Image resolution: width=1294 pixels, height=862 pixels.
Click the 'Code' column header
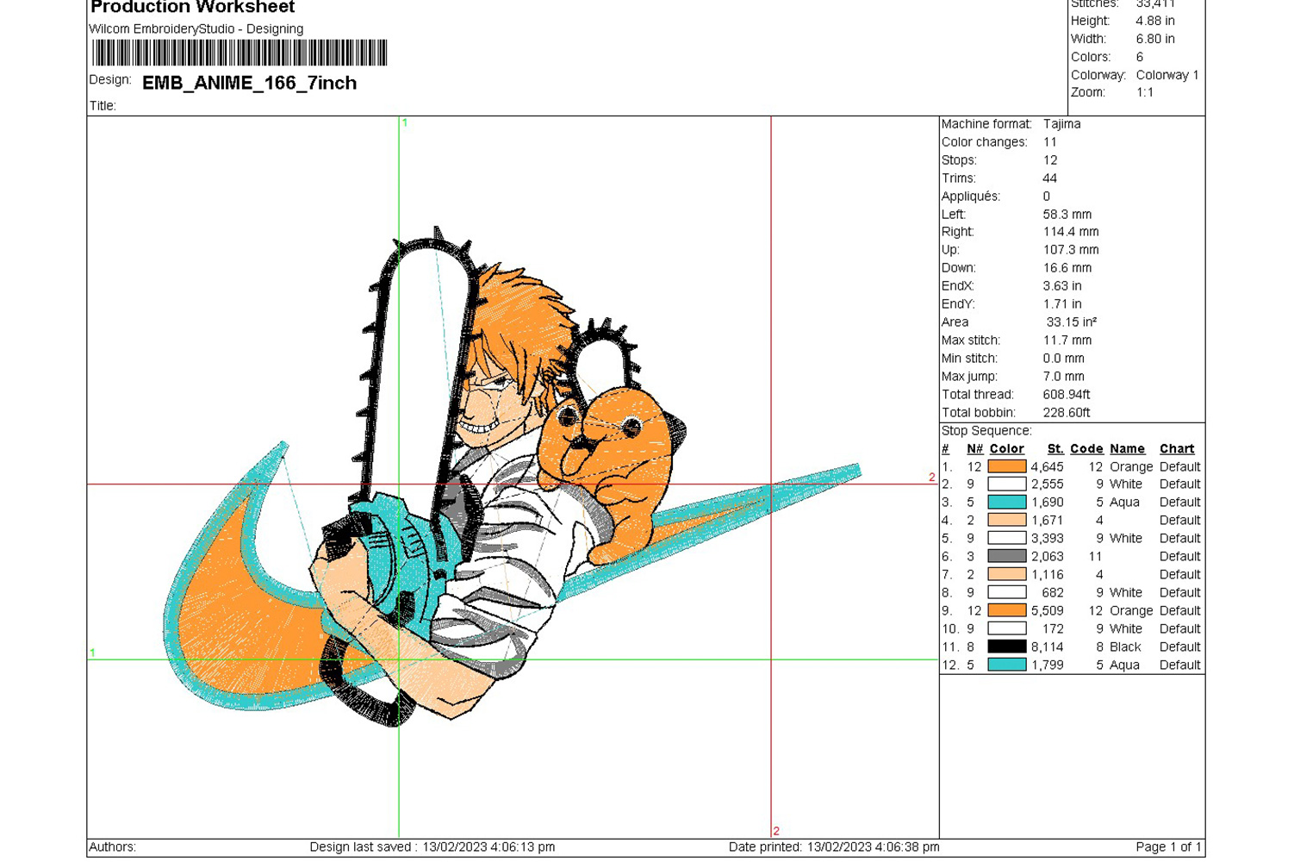tap(1086, 448)
